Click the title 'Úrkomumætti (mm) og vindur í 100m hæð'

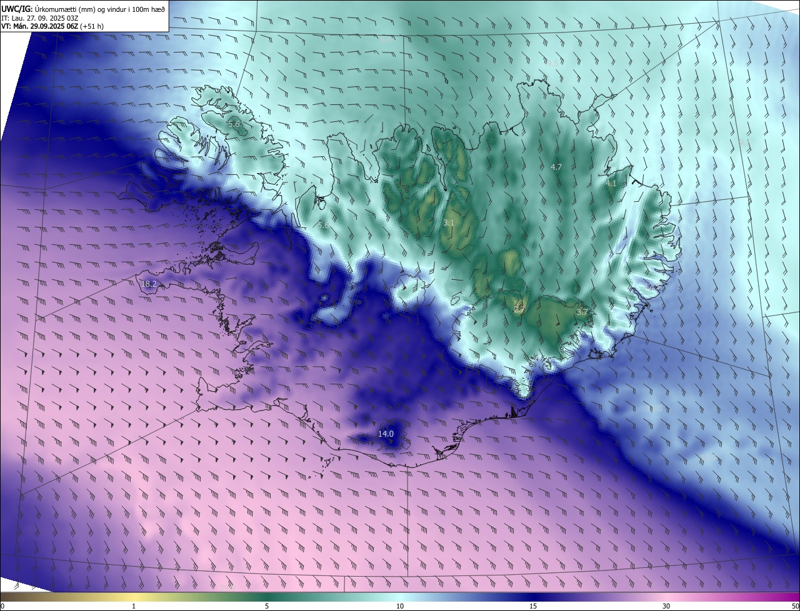tap(100, 8)
